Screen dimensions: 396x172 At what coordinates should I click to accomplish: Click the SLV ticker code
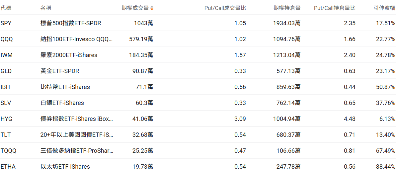coord(6,103)
